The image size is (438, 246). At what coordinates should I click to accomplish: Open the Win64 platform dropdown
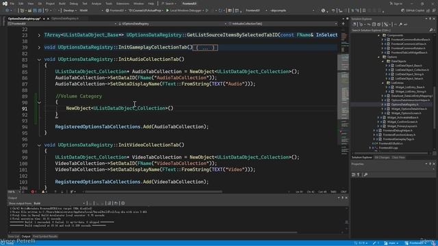91,11
